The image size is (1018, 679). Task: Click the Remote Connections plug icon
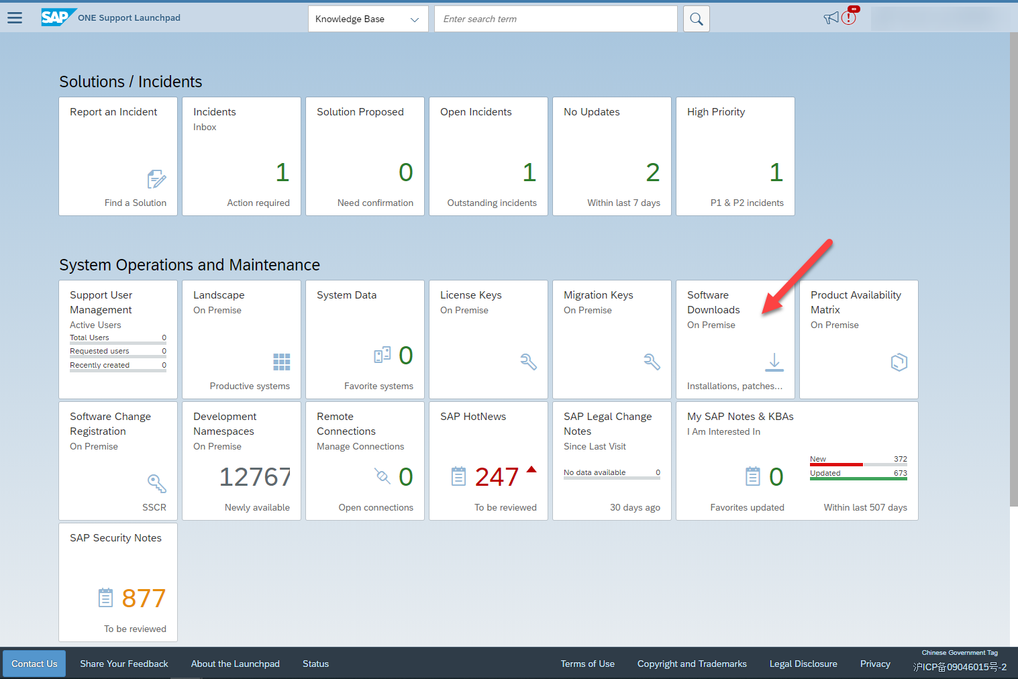[383, 476]
